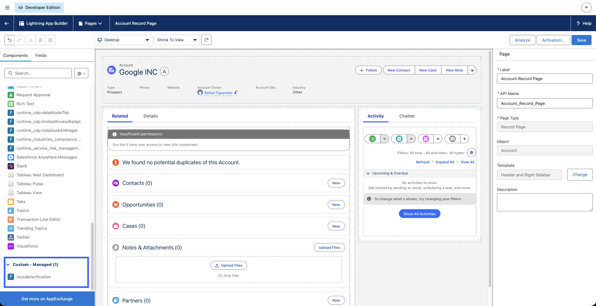Open the new event dropdown arrow

438,139
